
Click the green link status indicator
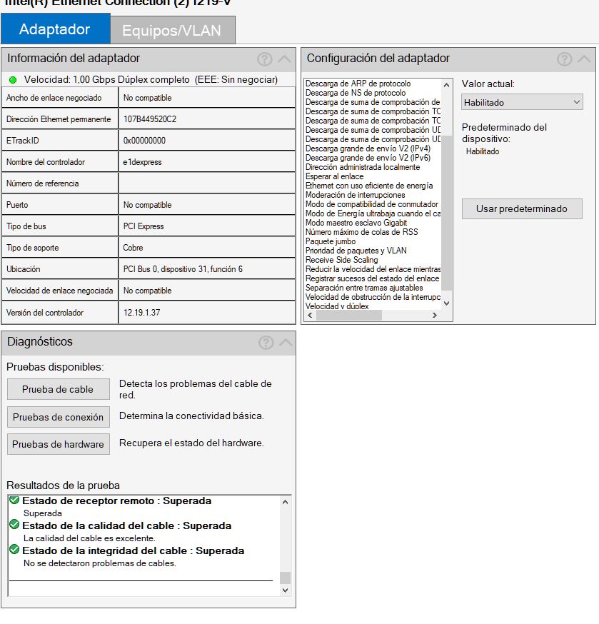pos(13,80)
